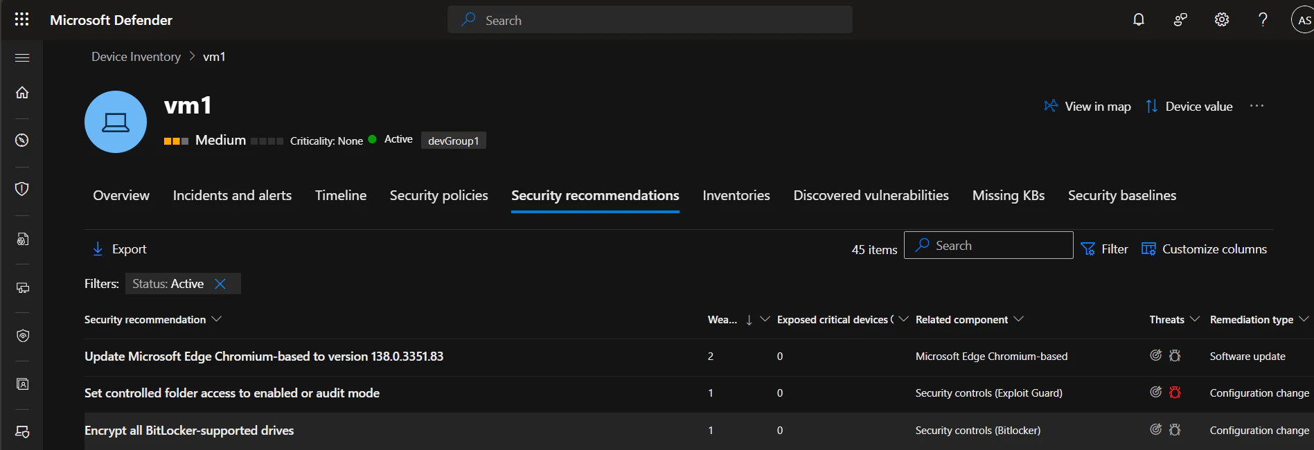
Task: Open the compass/investigation sidebar icon
Action: 22,140
